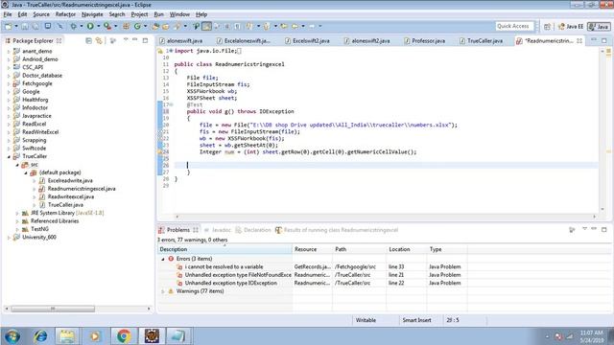Open Problems view menu triangle
Image resolution: width=614 pixels, height=345 pixels.
[x=584, y=229]
